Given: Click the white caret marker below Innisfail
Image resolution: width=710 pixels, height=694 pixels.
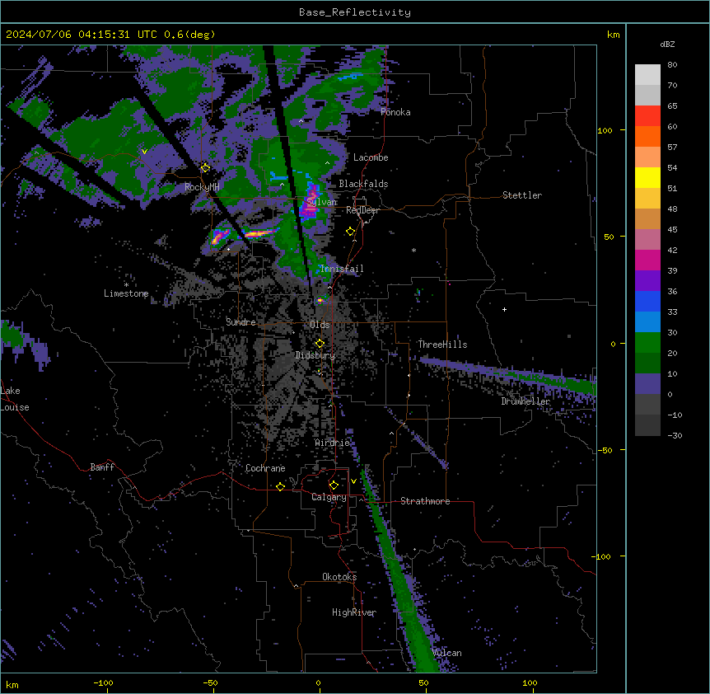Looking at the screenshot, I should click(x=329, y=288).
